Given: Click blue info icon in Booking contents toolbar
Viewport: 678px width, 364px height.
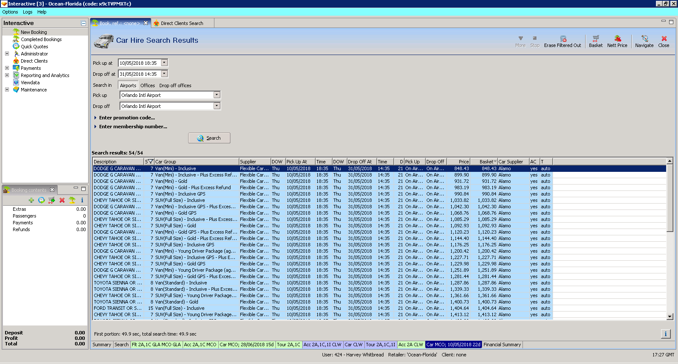Looking at the screenshot, I should coord(82,200).
